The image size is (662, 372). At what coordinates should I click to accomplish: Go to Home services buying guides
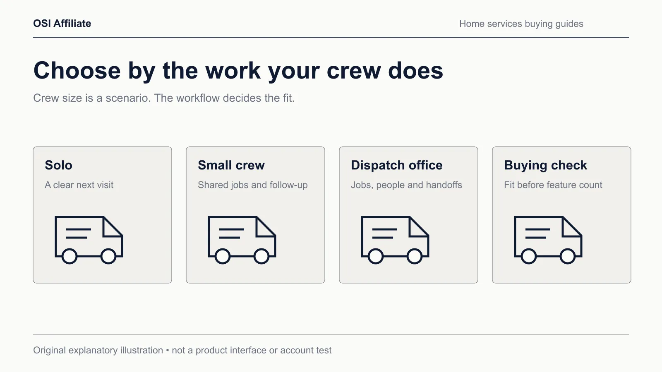point(521,24)
